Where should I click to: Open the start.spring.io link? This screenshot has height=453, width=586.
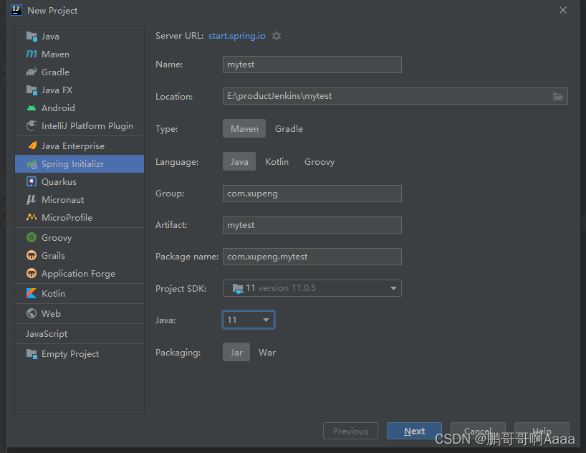(x=237, y=36)
